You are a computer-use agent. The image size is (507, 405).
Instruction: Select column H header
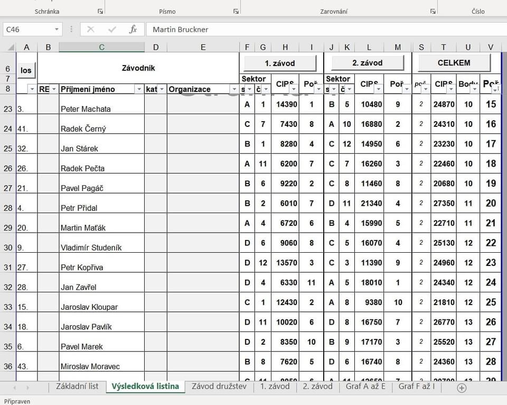pyautogui.click(x=285, y=47)
